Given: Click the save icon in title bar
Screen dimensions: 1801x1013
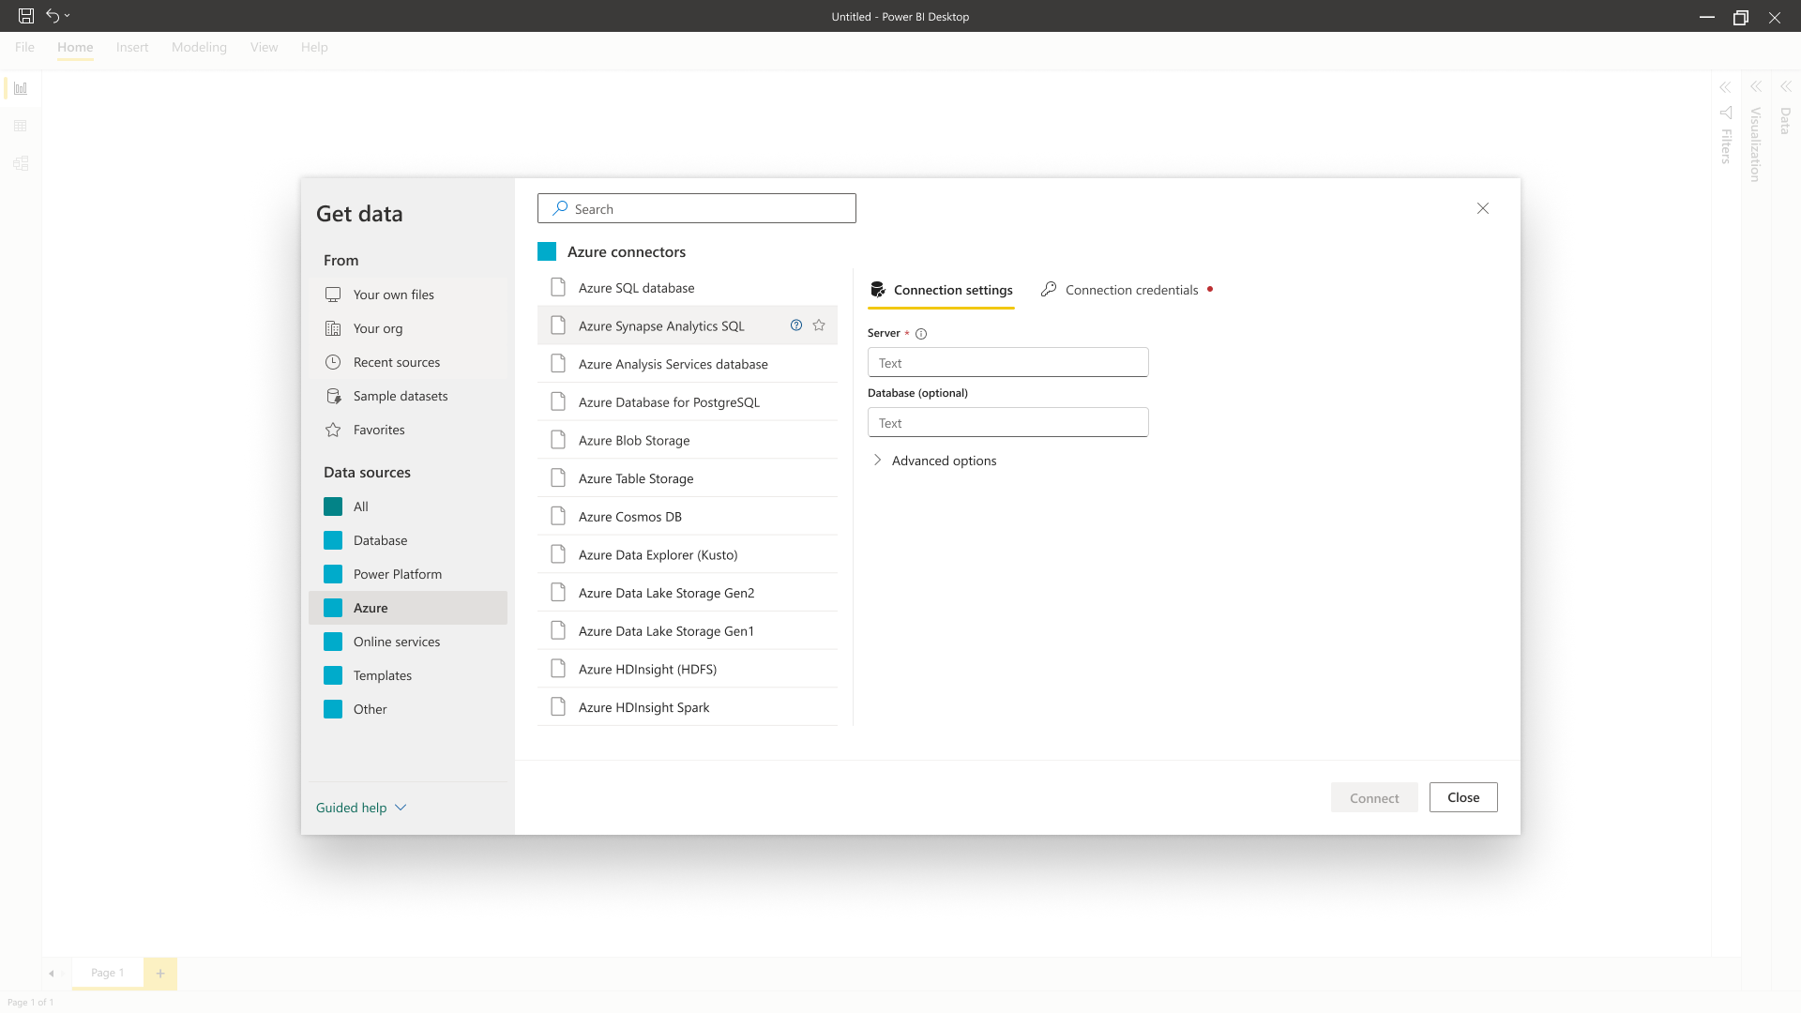Looking at the screenshot, I should point(26,16).
